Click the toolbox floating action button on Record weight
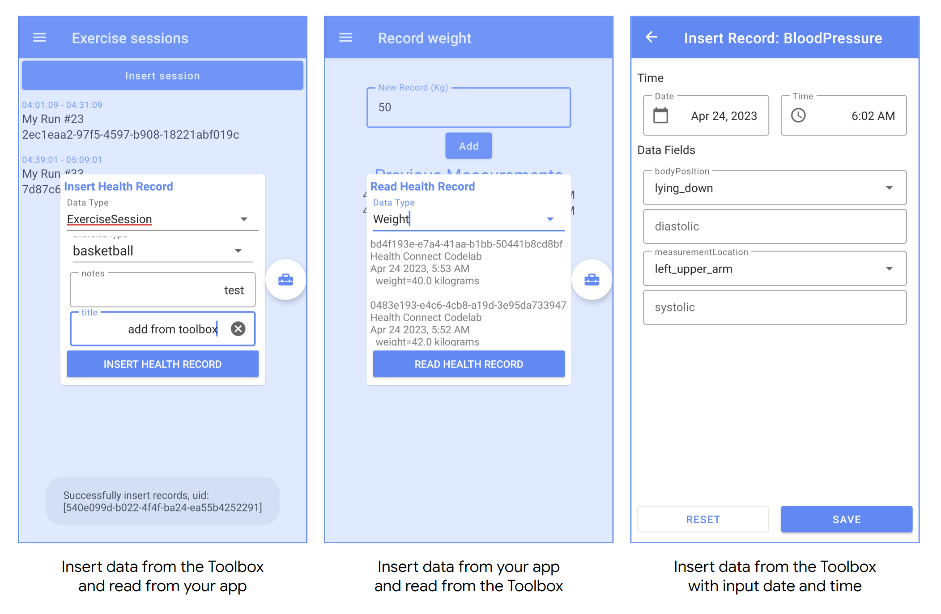Screen dimensions: 941x614 (591, 279)
